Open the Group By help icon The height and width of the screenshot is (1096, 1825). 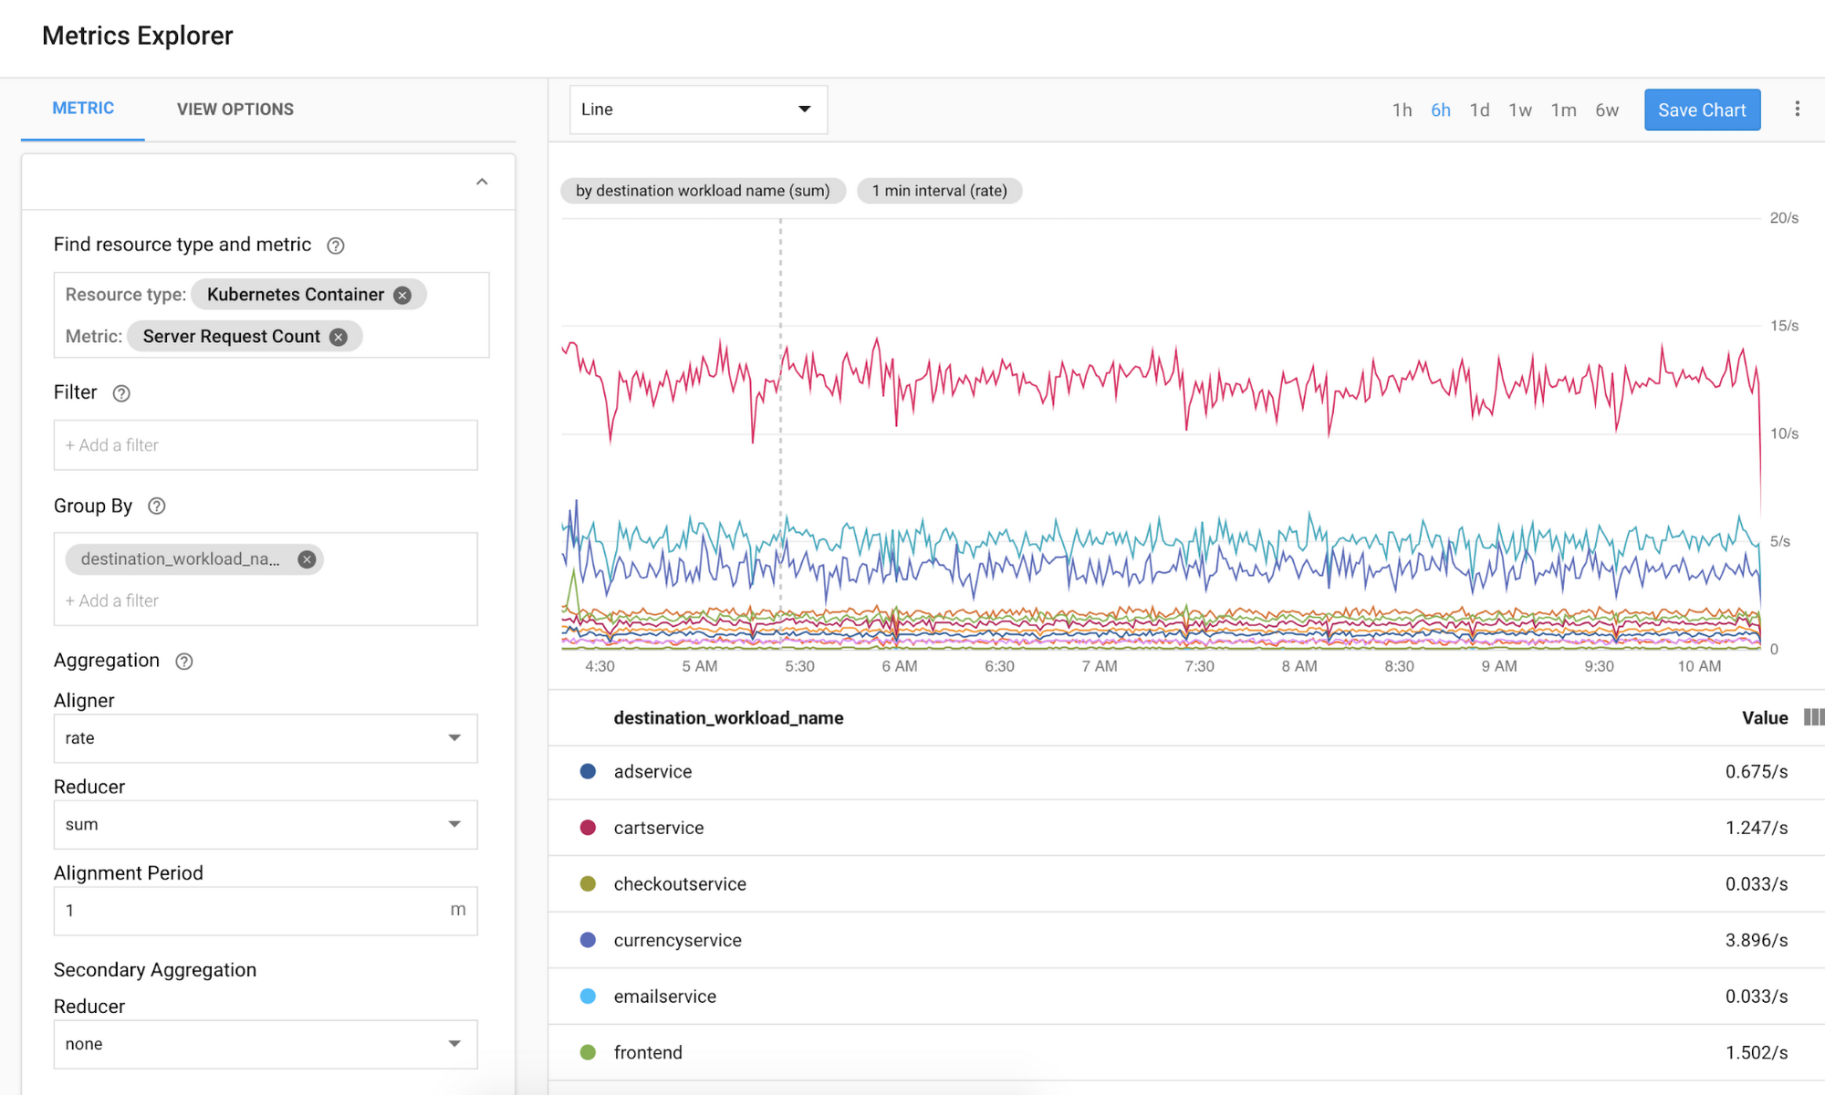point(157,506)
